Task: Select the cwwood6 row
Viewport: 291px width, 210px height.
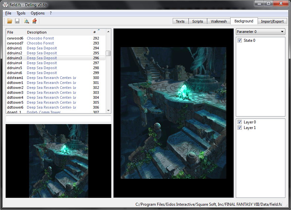Action: [x=56, y=38]
